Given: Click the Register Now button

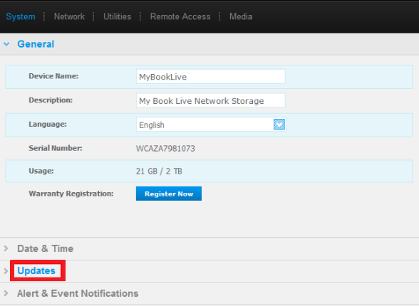Looking at the screenshot, I should [x=169, y=194].
